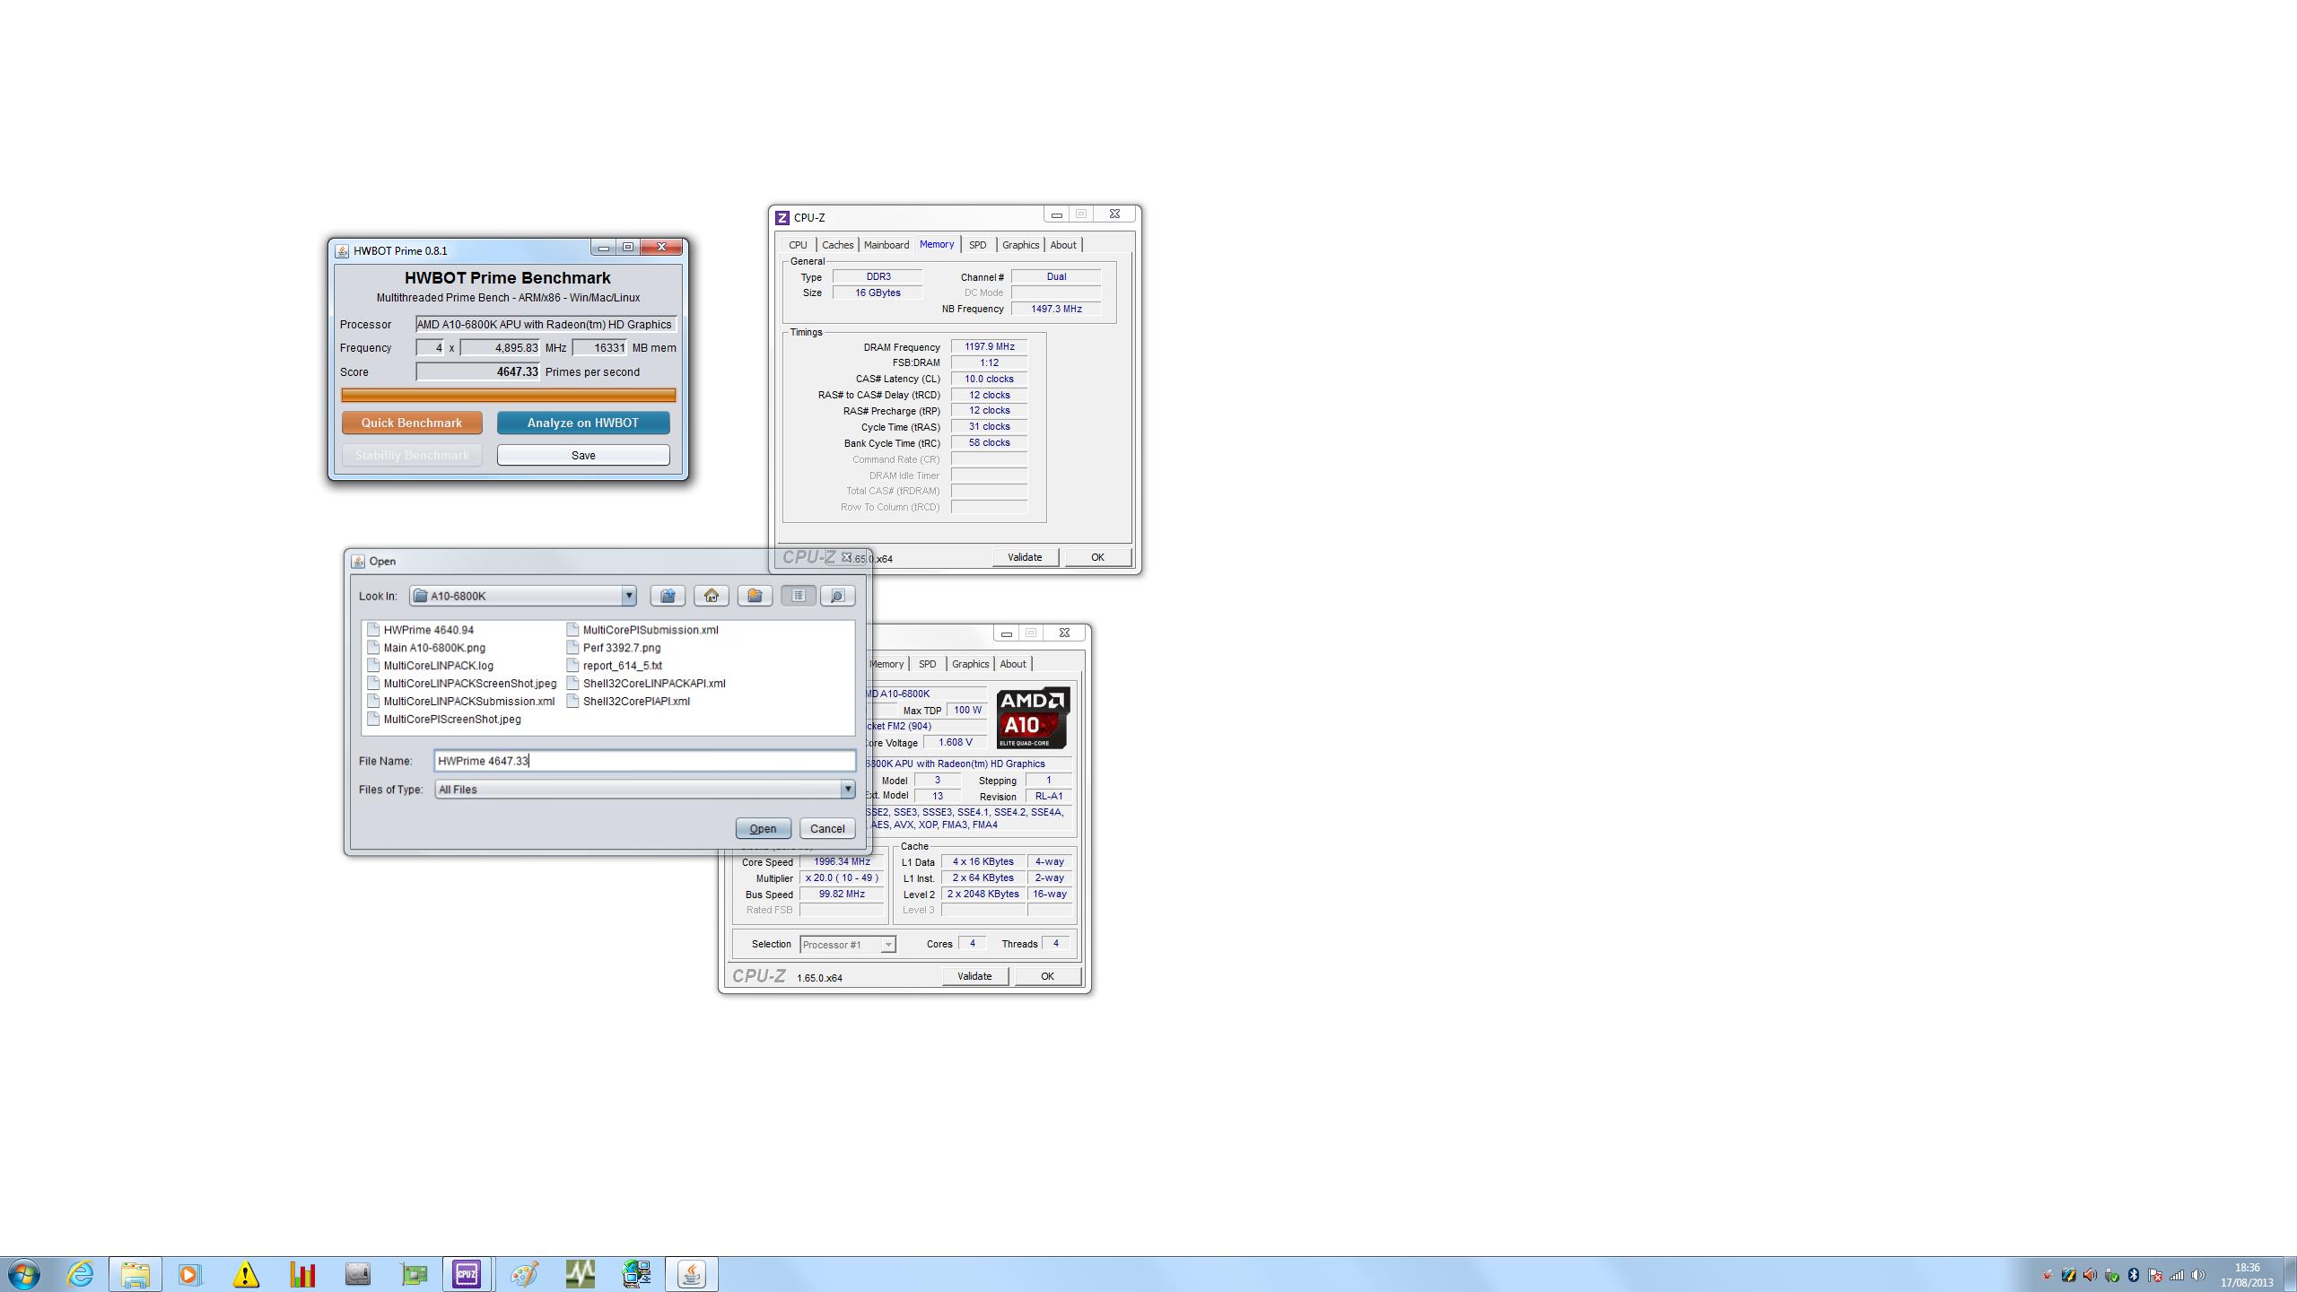This screenshot has width=2297, height=1292.
Task: Click the Open button in file dialog
Action: click(x=763, y=828)
